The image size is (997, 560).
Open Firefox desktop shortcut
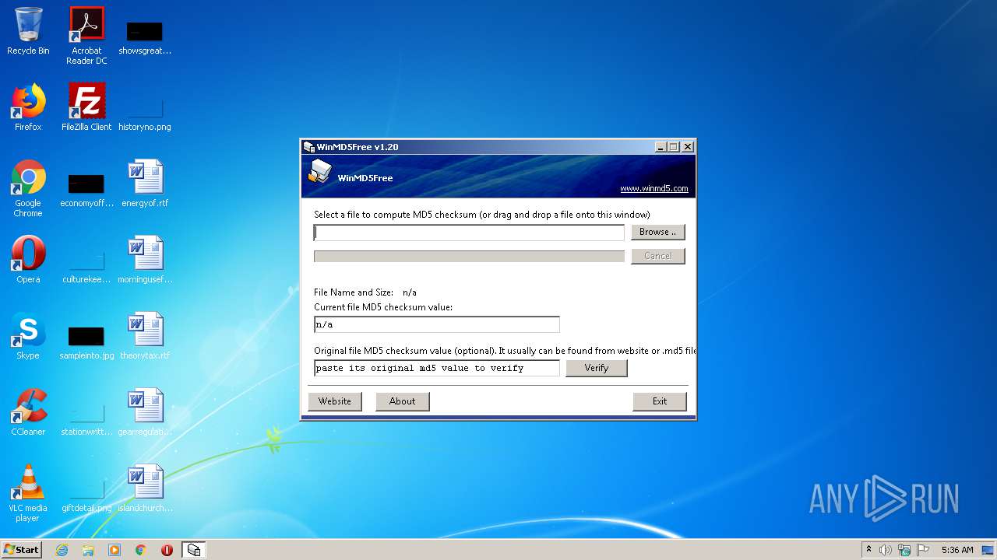pyautogui.click(x=28, y=107)
